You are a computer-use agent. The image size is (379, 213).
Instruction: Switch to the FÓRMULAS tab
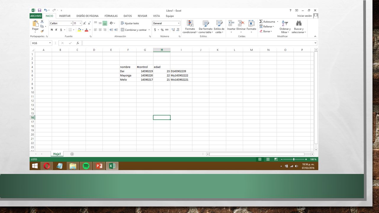click(x=111, y=16)
